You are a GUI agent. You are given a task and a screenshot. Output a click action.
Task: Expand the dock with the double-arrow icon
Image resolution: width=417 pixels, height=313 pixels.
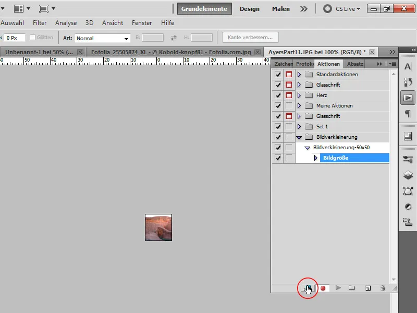413,50
